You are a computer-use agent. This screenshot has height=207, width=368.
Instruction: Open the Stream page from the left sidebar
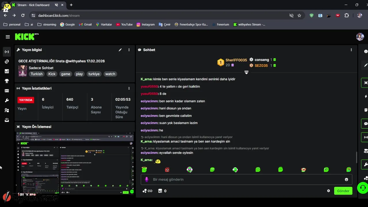tap(7, 52)
